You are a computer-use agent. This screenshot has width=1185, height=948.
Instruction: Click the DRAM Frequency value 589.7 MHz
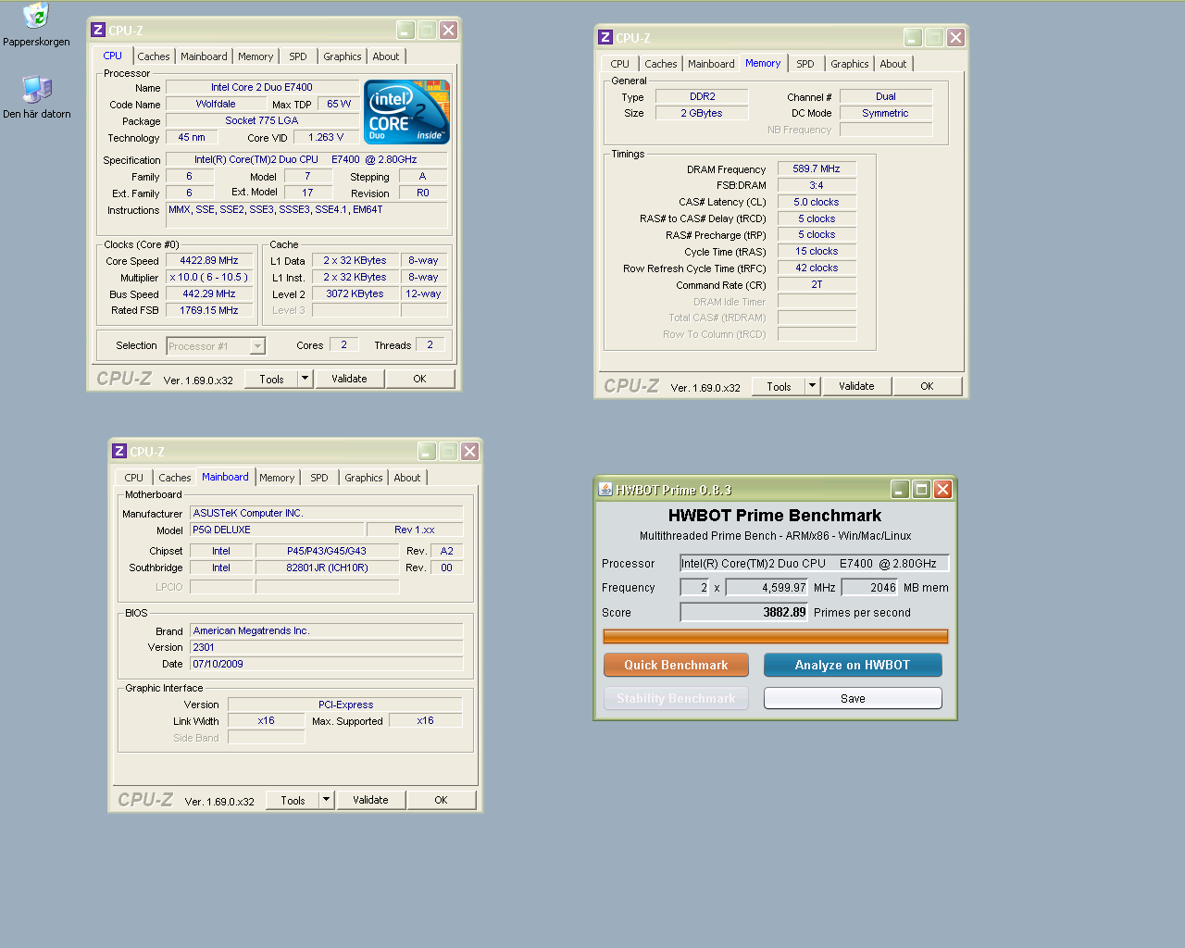coord(817,168)
